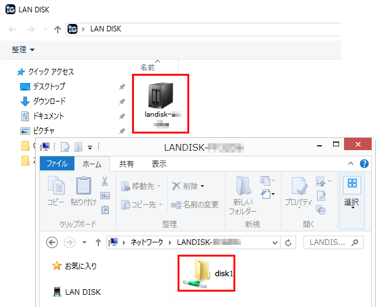This screenshot has width=376, height=307.
Task: Expand the 整理 dropdown menu
Action: pyautogui.click(x=23, y=49)
